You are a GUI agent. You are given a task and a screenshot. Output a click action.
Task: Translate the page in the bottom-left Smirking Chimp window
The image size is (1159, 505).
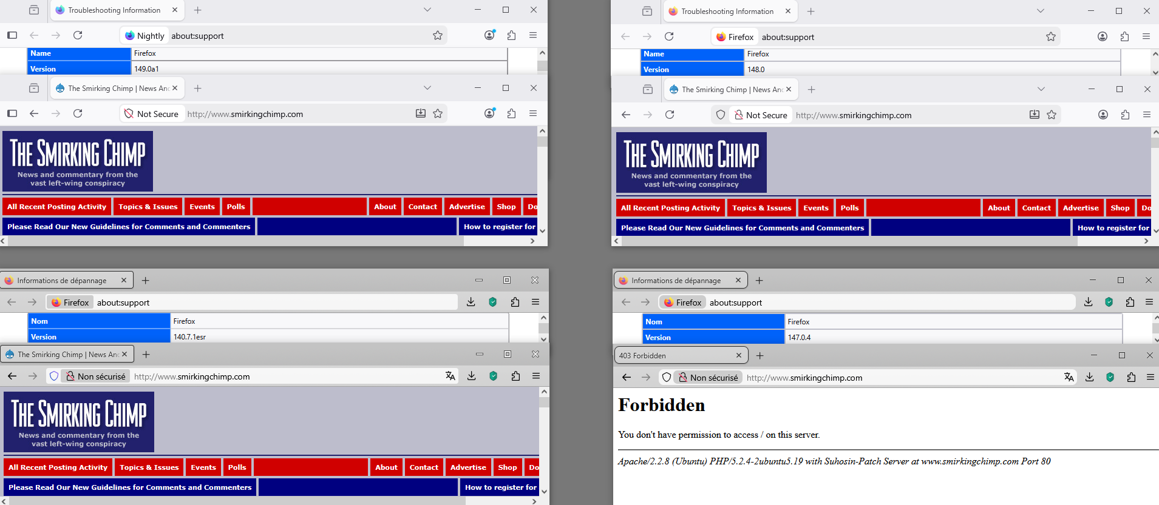pos(450,376)
